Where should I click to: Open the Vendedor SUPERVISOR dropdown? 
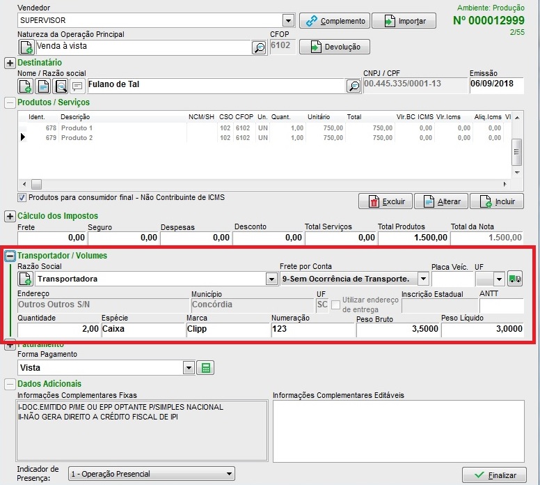(x=288, y=21)
